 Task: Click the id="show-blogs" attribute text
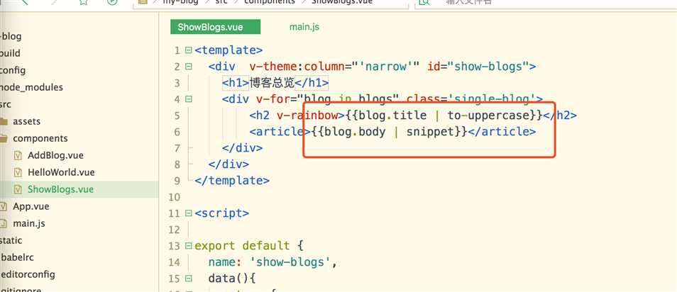click(478, 67)
